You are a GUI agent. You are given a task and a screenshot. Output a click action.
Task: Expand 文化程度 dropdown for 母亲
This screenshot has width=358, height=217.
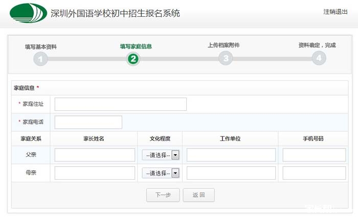pyautogui.click(x=161, y=173)
